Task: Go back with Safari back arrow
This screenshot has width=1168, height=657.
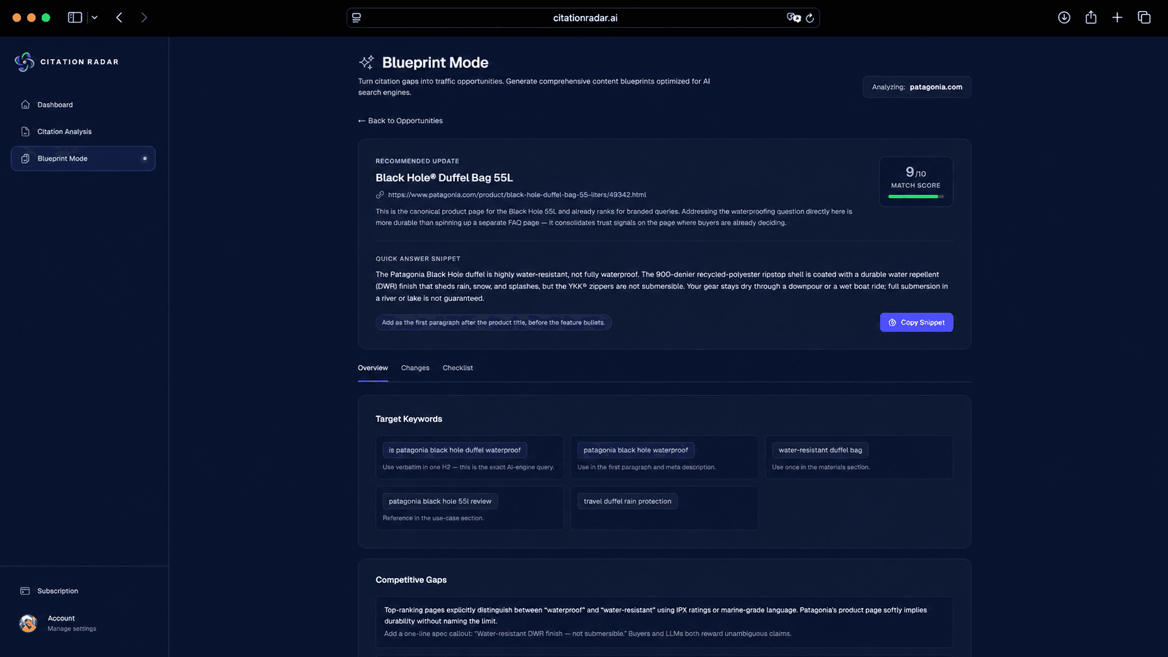Action: (119, 17)
